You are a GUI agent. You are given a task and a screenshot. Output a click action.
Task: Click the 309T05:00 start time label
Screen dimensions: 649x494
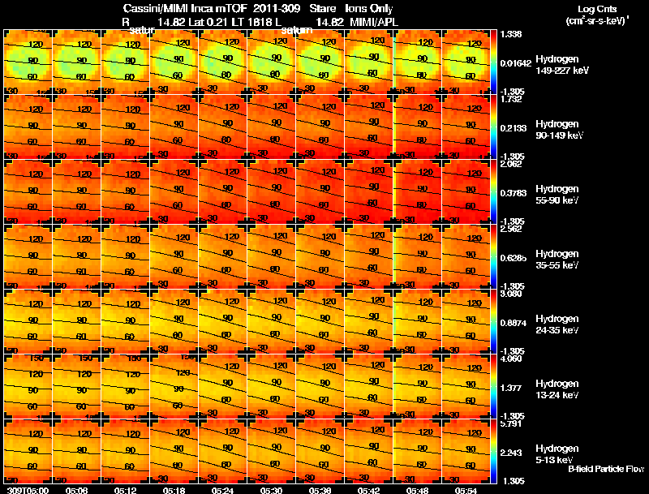[28, 490]
